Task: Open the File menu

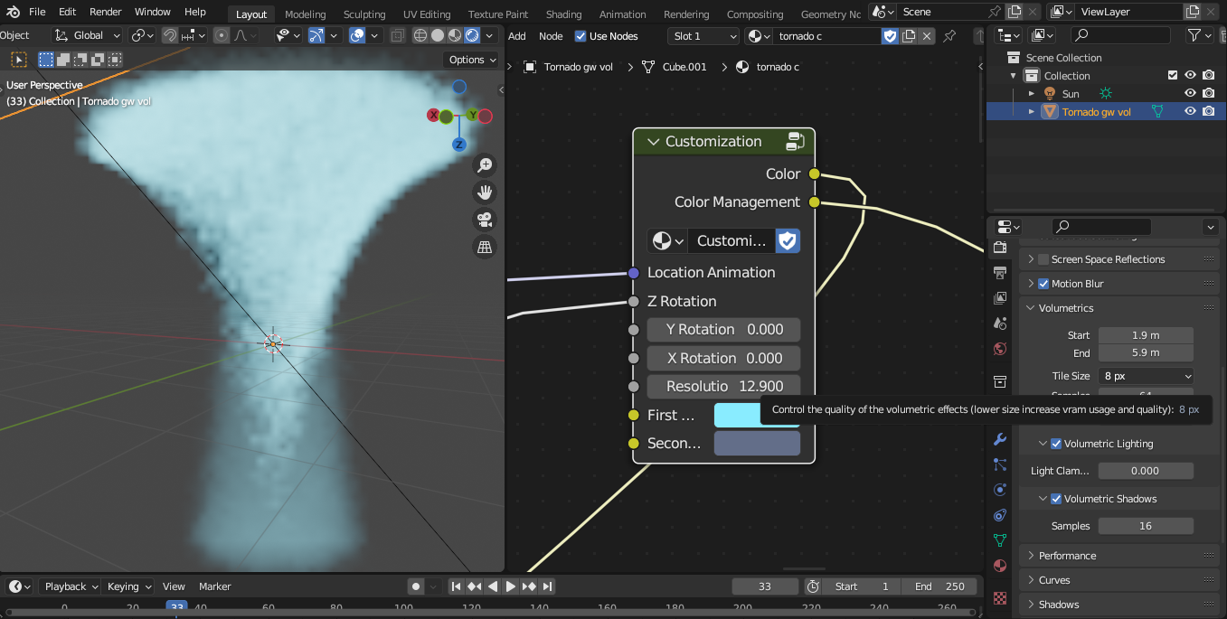Action: tap(37, 12)
